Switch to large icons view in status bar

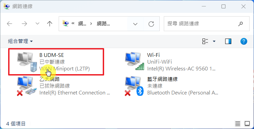click(x=247, y=124)
